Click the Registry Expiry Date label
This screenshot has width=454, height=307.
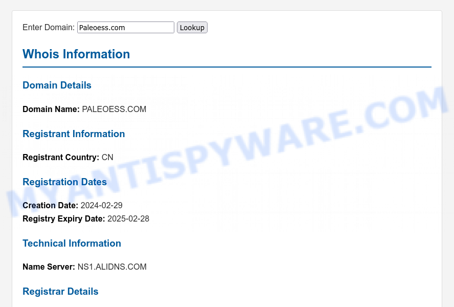(x=64, y=219)
